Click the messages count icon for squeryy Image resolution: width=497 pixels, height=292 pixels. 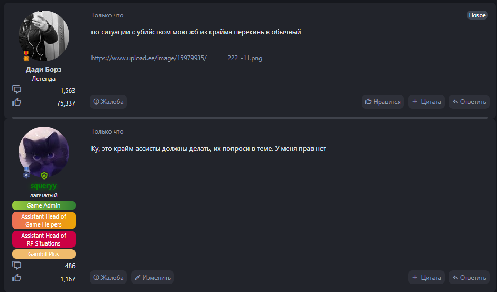17,265
